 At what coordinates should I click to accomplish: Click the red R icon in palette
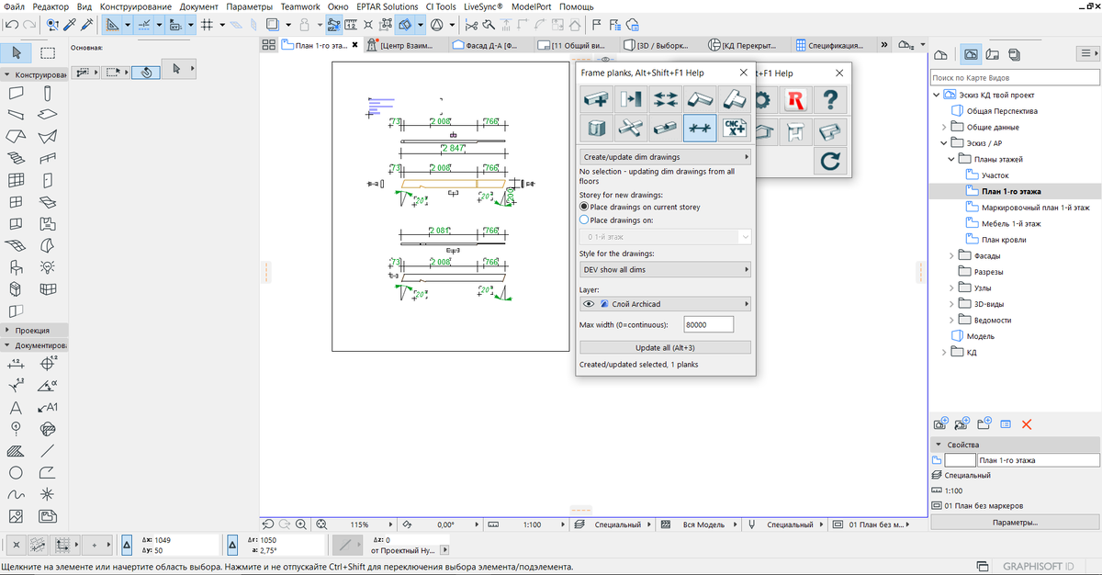click(797, 98)
